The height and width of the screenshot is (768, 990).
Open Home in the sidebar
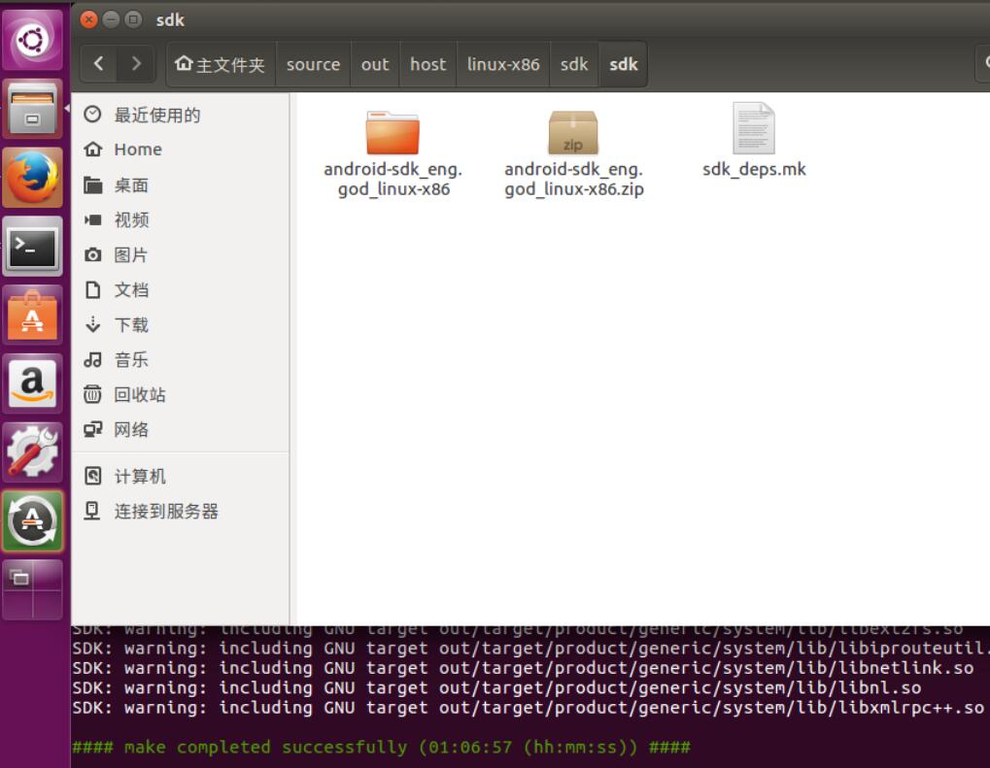tap(181, 150)
